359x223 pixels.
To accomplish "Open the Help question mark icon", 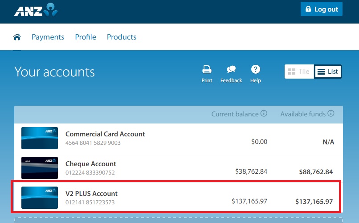I will (x=256, y=69).
